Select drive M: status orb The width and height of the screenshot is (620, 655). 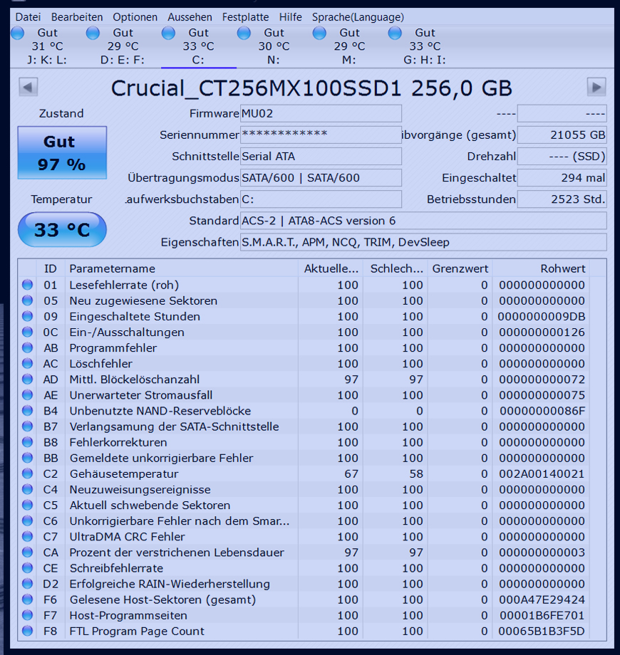click(x=319, y=33)
